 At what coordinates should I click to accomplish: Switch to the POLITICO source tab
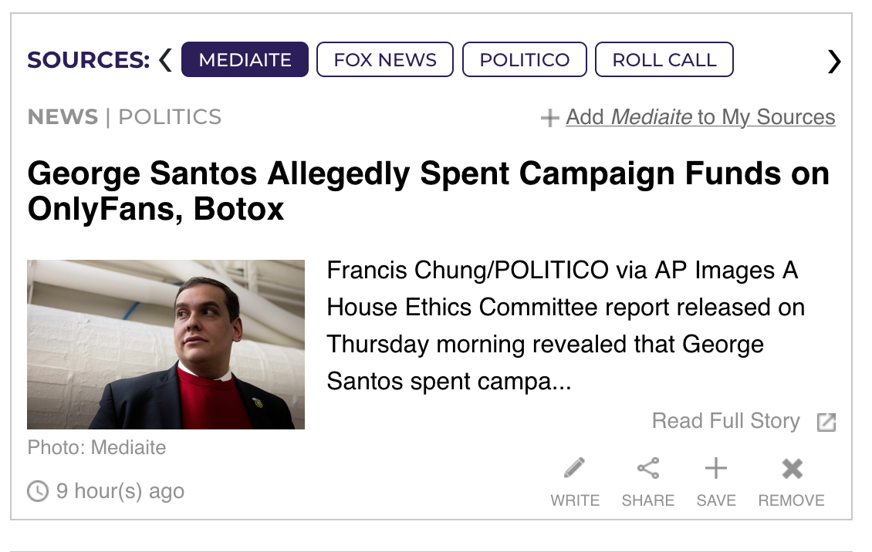click(x=525, y=60)
